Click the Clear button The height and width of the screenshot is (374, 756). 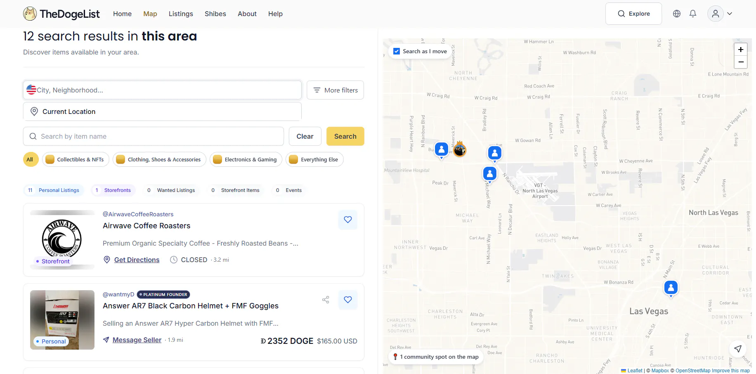pyautogui.click(x=305, y=136)
